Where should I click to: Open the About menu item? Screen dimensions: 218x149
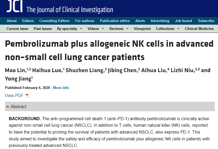(12, 21)
